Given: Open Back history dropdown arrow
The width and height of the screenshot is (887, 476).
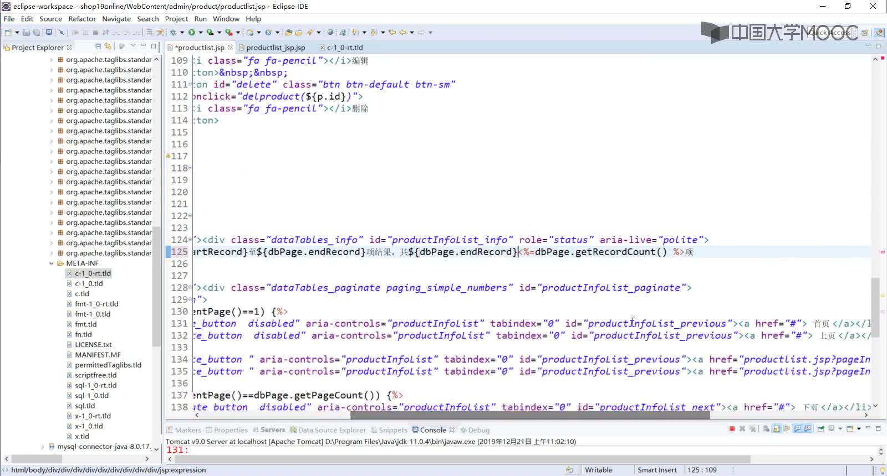Looking at the screenshot, I should coord(412,32).
